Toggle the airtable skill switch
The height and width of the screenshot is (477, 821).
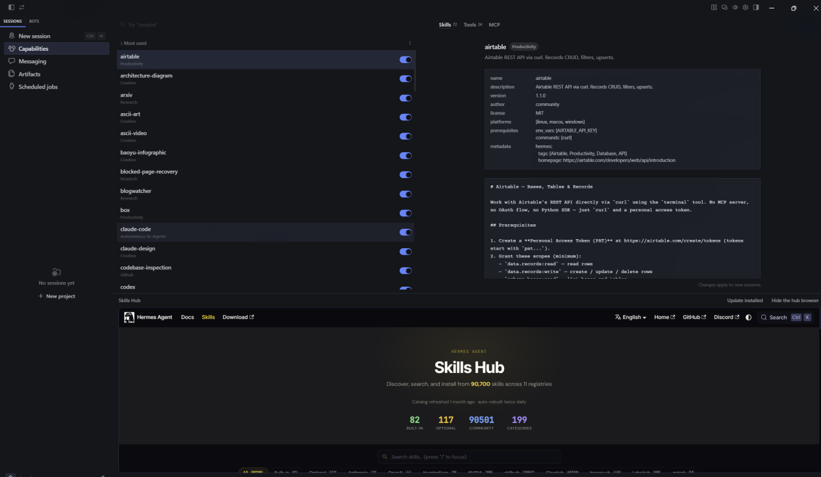pos(405,60)
